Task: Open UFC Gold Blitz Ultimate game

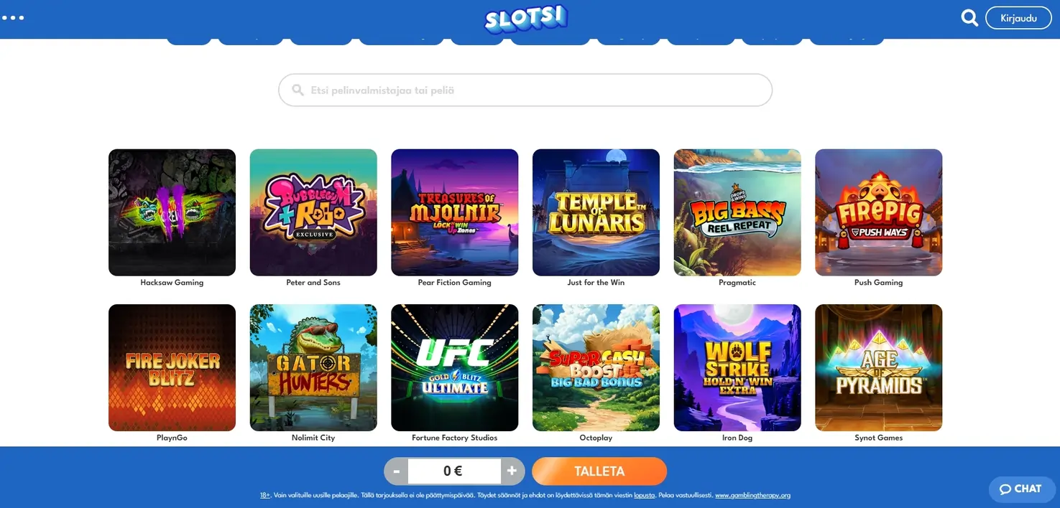Action: [454, 367]
